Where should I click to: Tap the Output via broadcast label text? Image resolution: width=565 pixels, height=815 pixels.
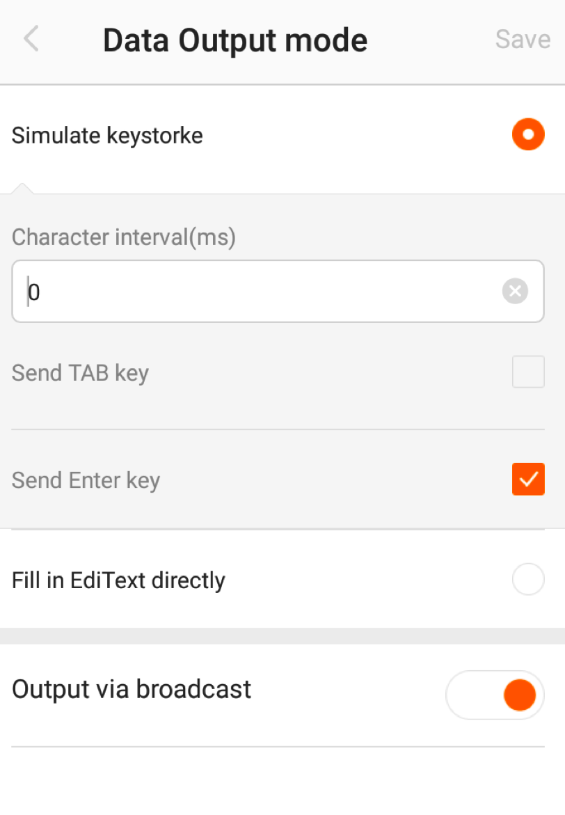(x=132, y=690)
